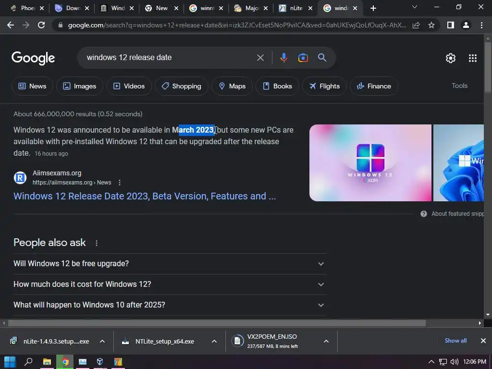Go back to previous page
The height and width of the screenshot is (369, 492).
click(x=11, y=25)
